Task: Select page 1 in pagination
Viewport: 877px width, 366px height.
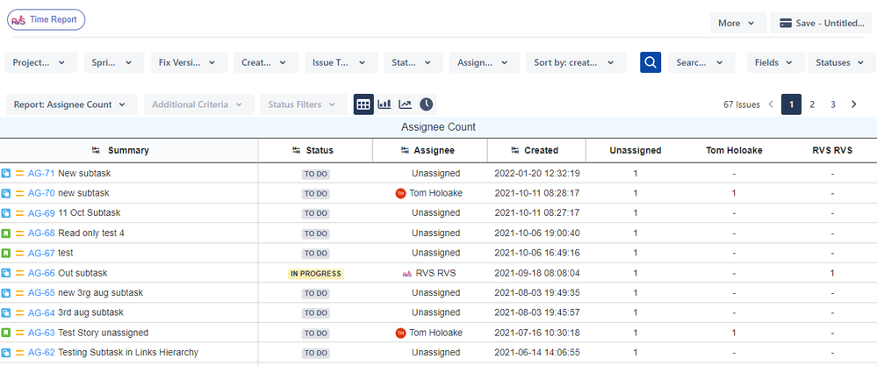Action: pos(792,104)
